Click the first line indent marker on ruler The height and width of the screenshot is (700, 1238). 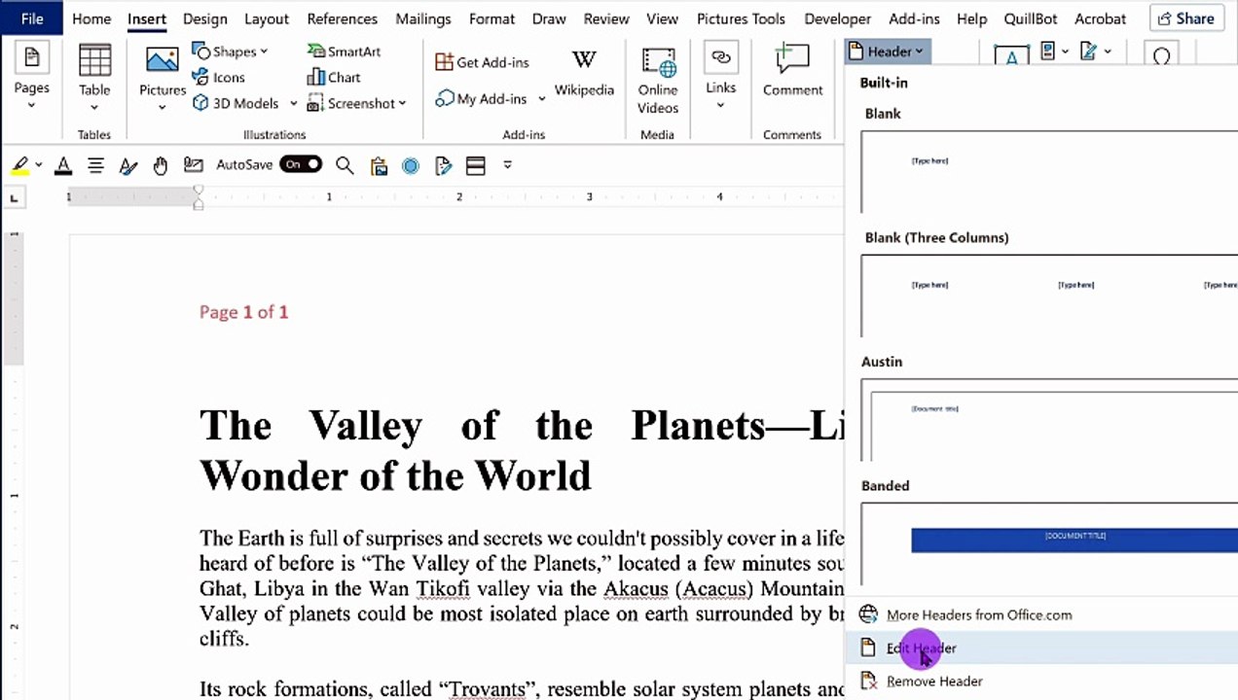[x=199, y=191]
